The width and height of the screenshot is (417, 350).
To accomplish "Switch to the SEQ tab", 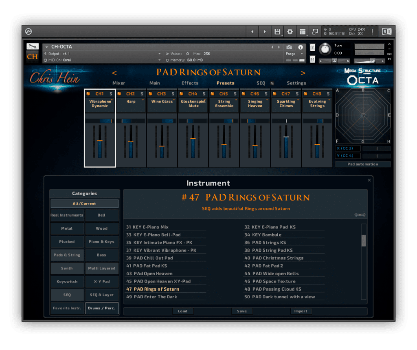I will click(261, 83).
